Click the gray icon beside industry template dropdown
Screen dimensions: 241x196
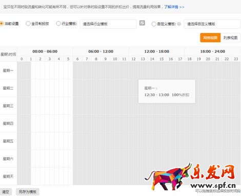[x=142, y=23]
